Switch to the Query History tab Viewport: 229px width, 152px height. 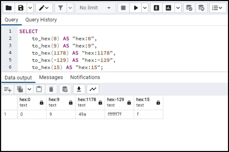point(41,20)
